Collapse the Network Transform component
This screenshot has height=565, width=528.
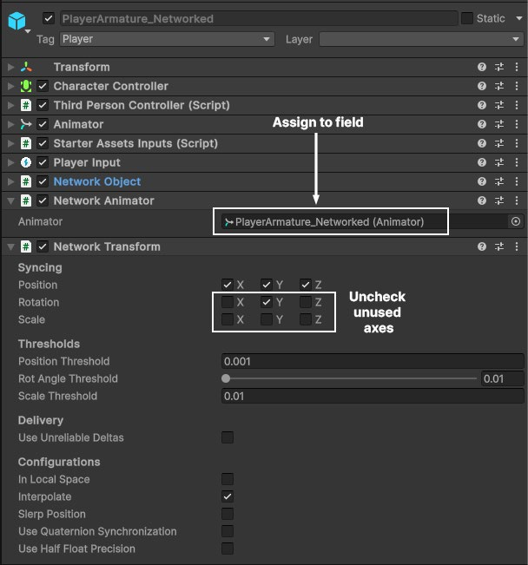(x=10, y=247)
